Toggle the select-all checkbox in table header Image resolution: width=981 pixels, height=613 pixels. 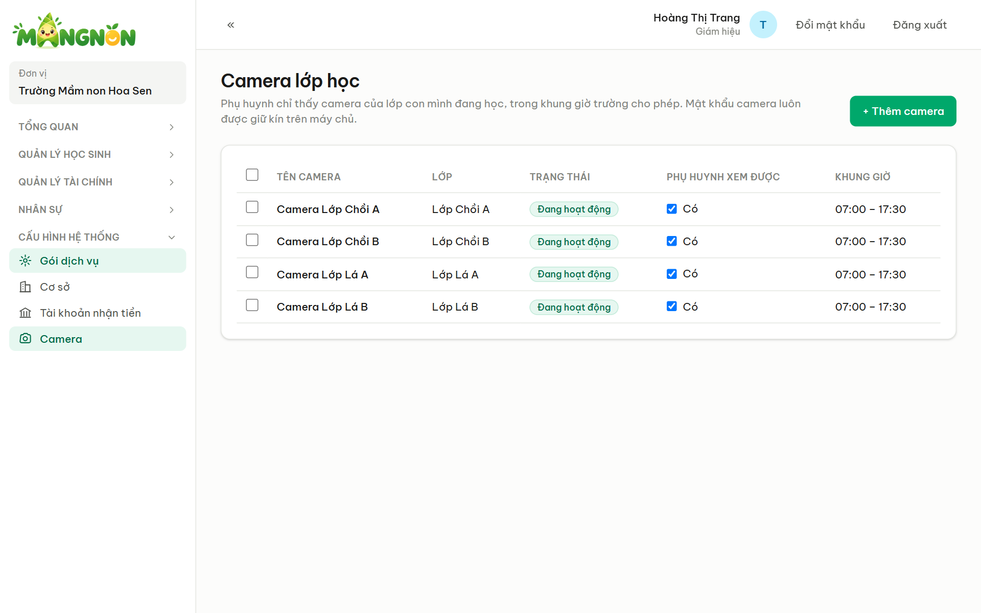[x=252, y=175]
